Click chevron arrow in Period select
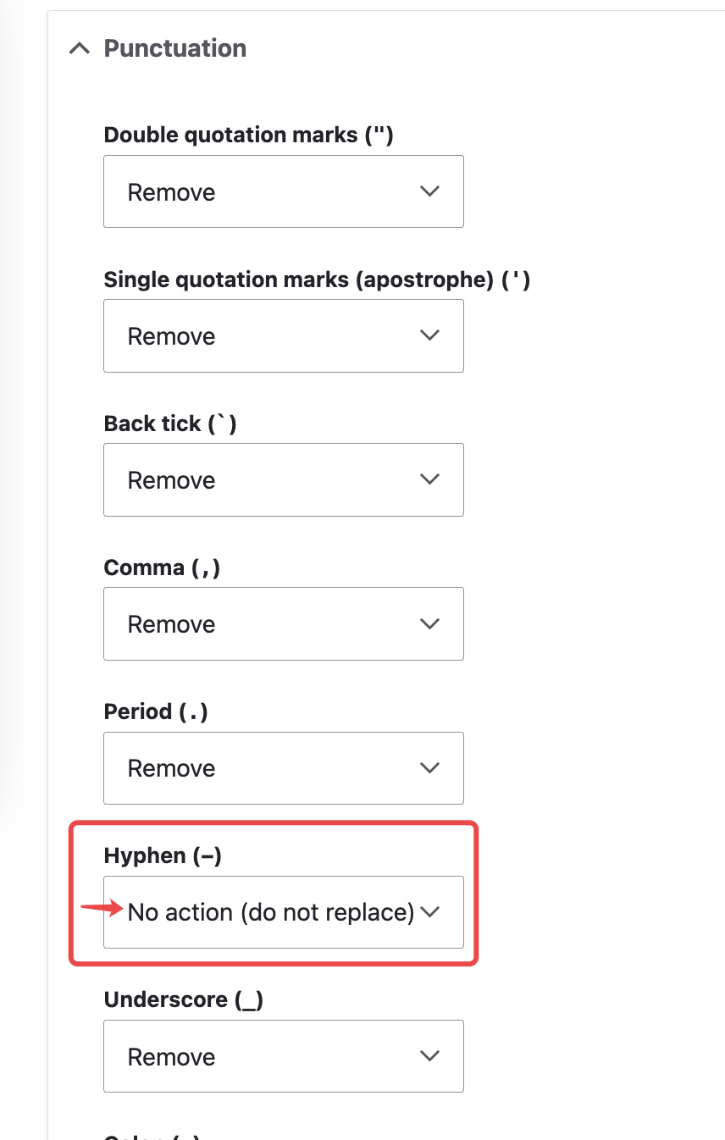 click(x=430, y=768)
